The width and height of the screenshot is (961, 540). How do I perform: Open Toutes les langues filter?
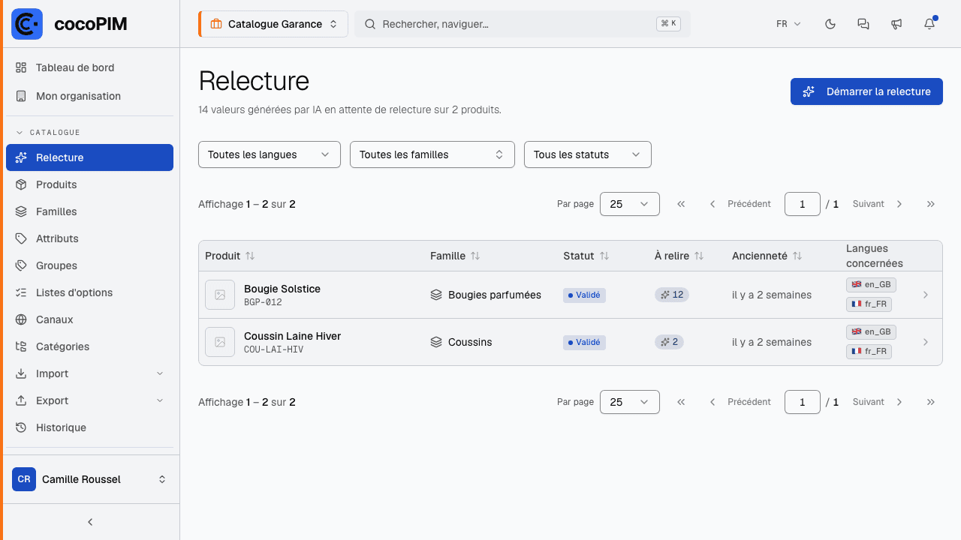click(270, 154)
